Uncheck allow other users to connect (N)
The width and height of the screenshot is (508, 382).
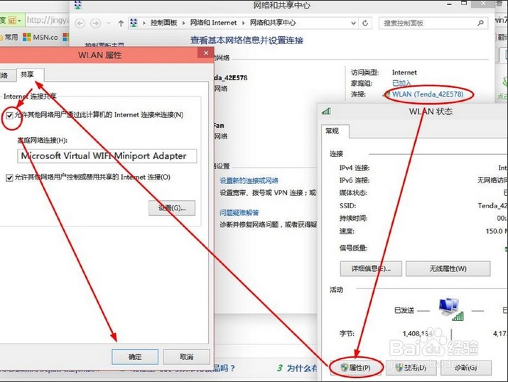coord(9,115)
